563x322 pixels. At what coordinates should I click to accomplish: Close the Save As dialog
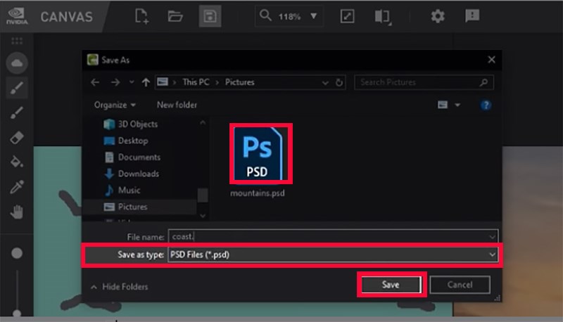pyautogui.click(x=491, y=60)
